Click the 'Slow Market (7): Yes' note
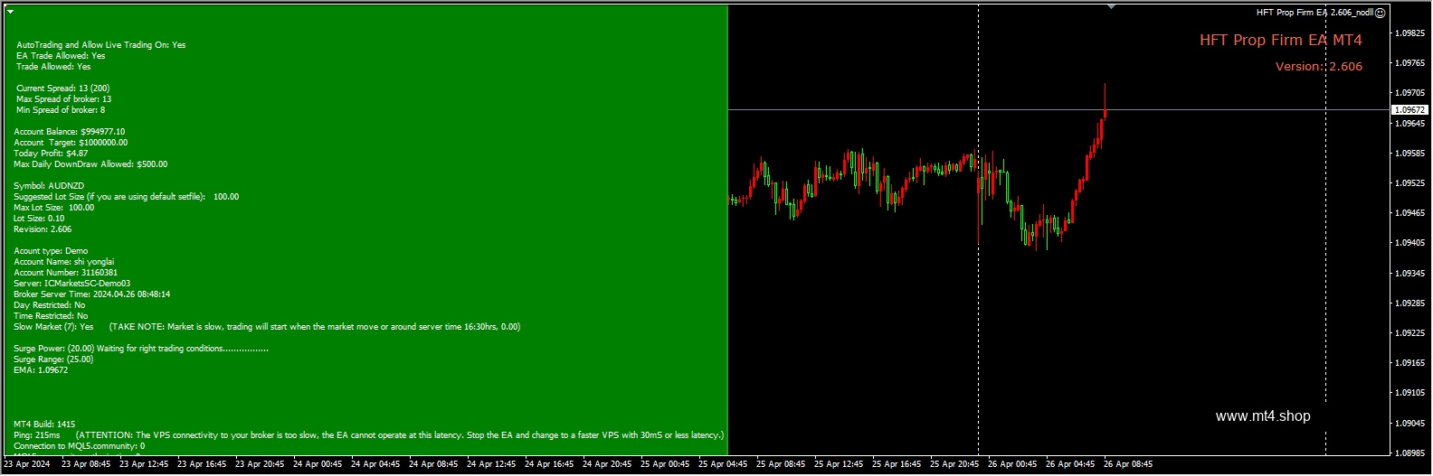This screenshot has height=476, width=1433. (267, 327)
